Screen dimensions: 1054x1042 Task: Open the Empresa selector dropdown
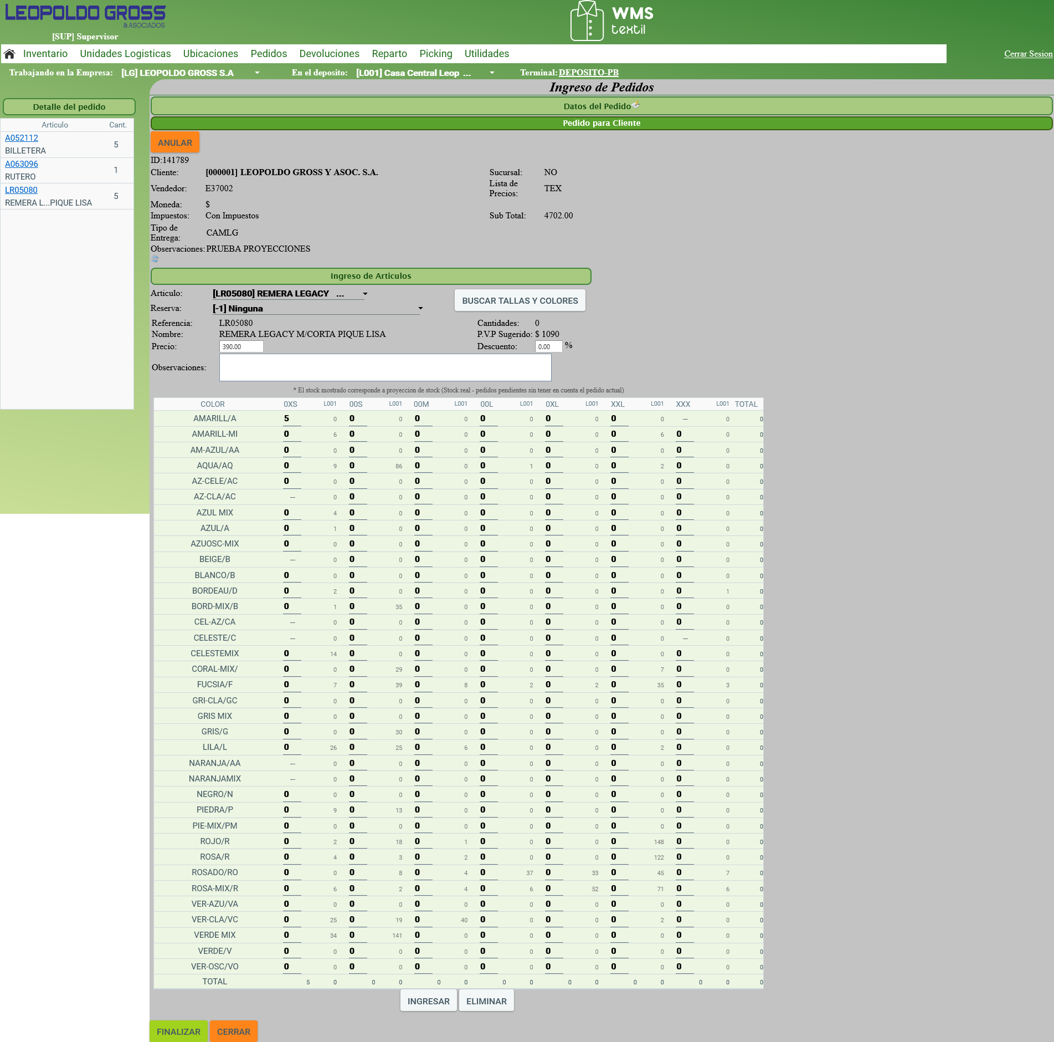click(x=257, y=73)
